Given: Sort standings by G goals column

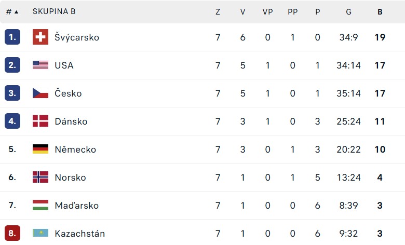Looking at the screenshot, I should (349, 11).
